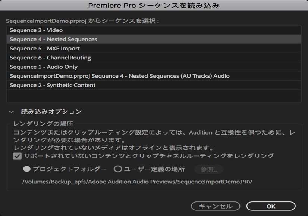This screenshot has height=216, width=308.
Task: Select the ユーザー定義の場所 radio button
Action: click(118, 169)
